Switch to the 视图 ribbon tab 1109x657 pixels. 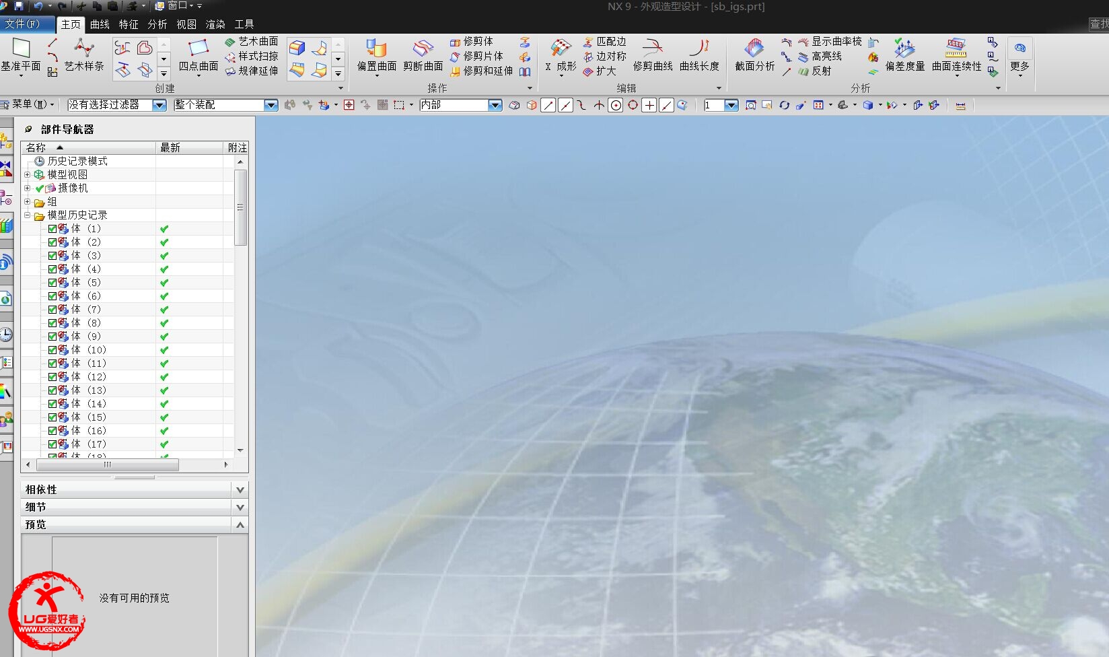(186, 24)
